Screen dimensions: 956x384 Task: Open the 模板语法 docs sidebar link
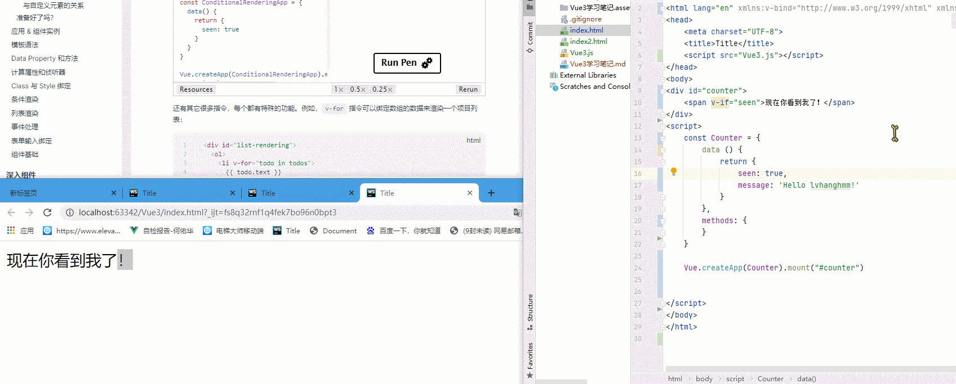[25, 45]
